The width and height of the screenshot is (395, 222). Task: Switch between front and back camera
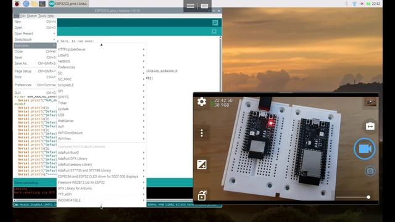(370, 126)
